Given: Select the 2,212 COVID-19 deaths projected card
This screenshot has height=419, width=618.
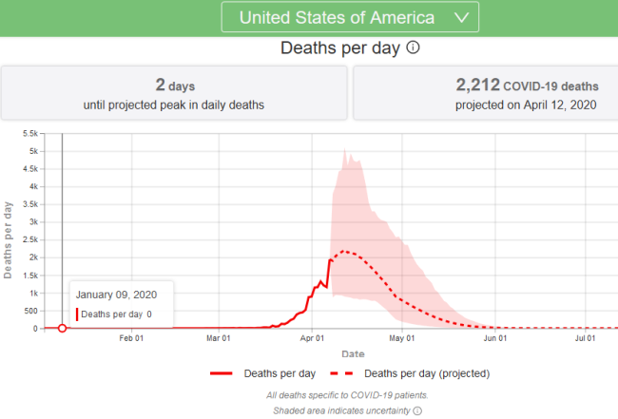Looking at the screenshot, I should [x=485, y=93].
